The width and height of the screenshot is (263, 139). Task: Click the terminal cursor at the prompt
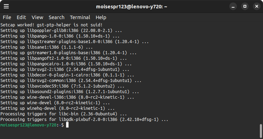67,125
